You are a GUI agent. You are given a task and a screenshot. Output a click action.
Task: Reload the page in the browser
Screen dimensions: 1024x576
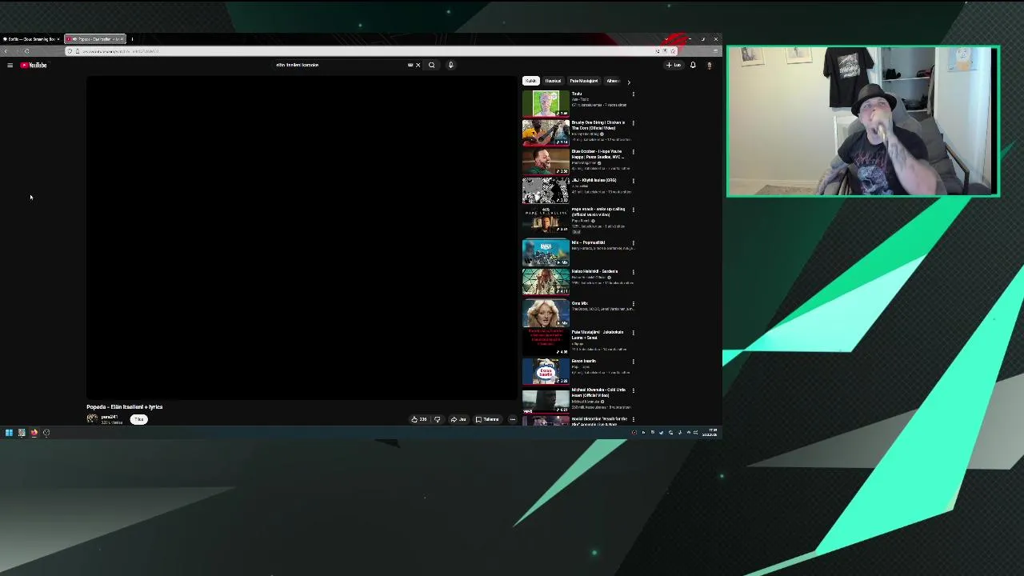(x=26, y=51)
